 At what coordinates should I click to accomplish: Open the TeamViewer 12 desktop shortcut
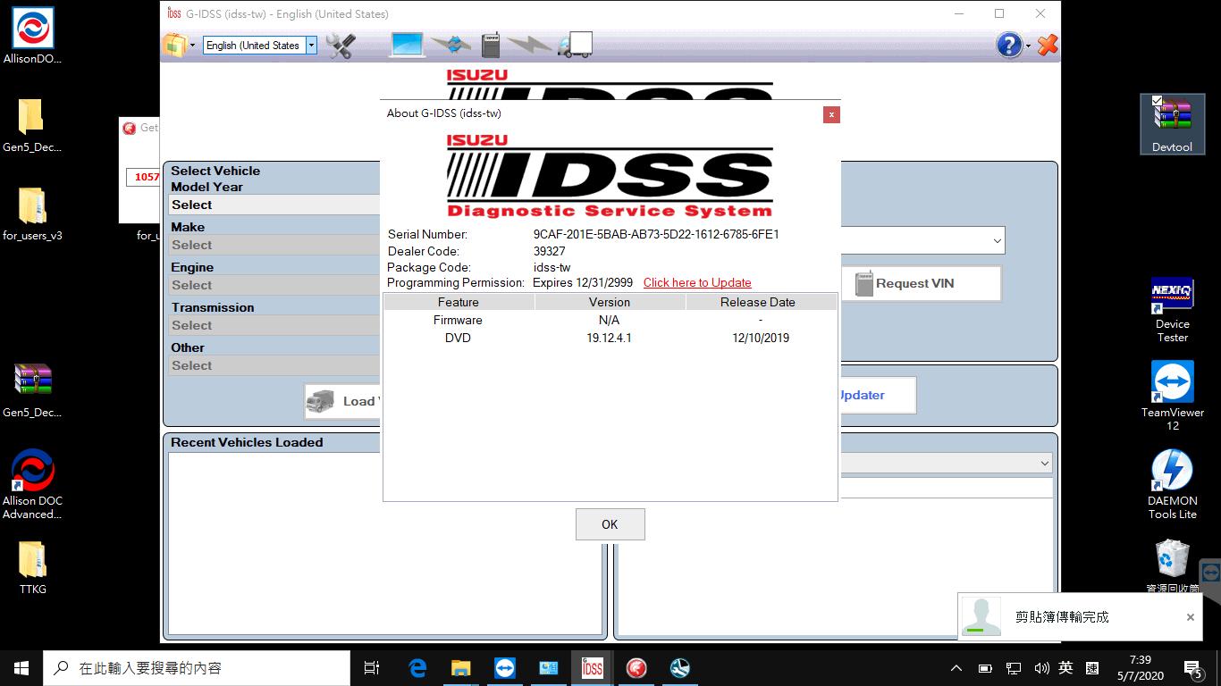click(1172, 396)
